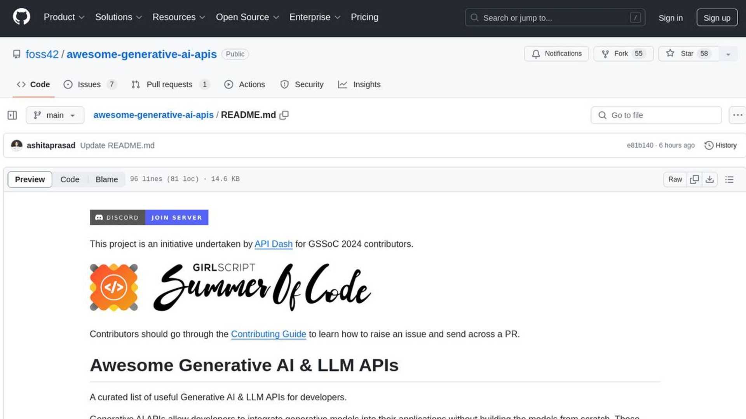This screenshot has height=419, width=746.
Task: Open the API Dash link
Action: pyautogui.click(x=273, y=244)
